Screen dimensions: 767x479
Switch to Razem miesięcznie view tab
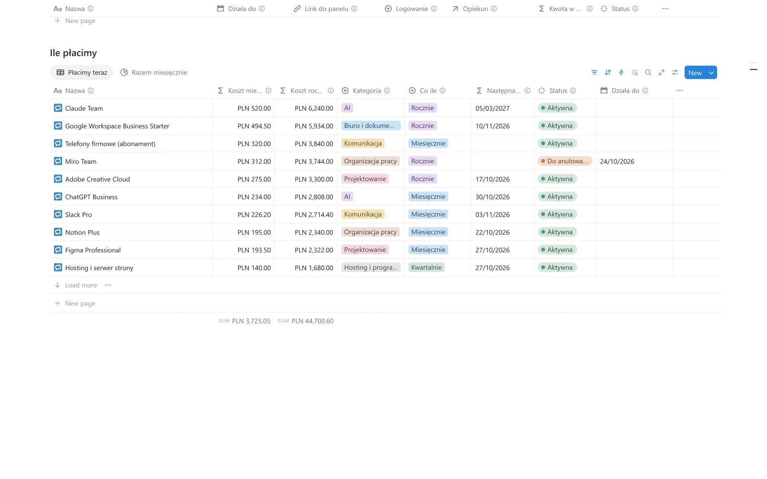point(153,72)
